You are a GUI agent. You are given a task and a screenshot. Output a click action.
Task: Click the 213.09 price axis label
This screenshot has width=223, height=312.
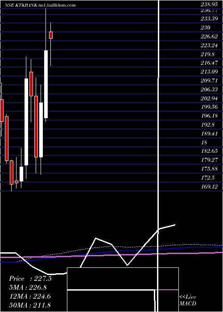(209, 72)
